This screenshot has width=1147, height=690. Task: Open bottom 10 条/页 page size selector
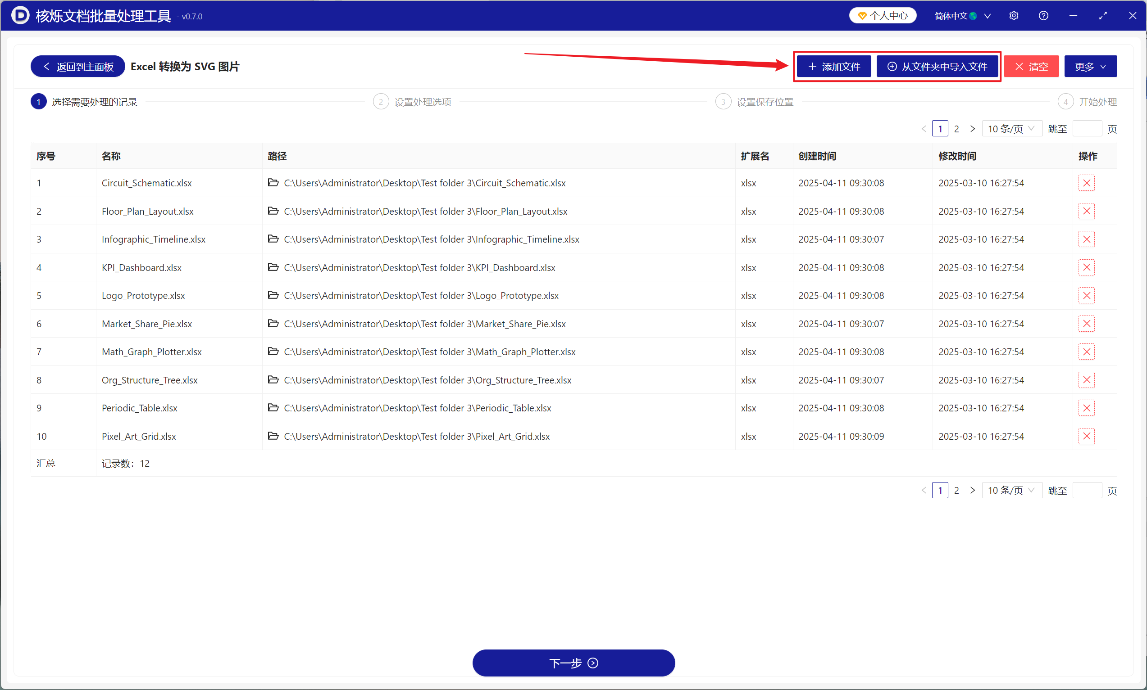(x=1011, y=491)
